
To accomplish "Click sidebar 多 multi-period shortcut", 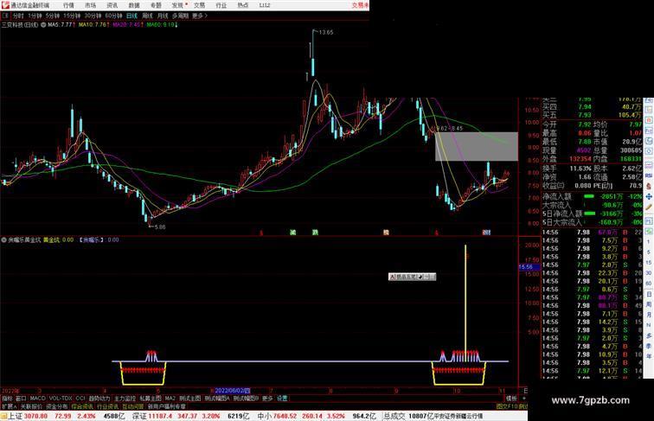I will tap(649, 335).
